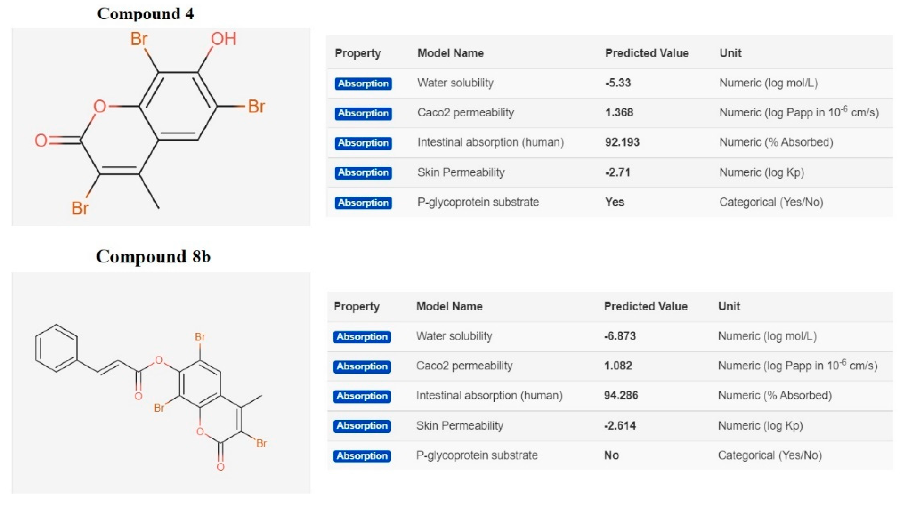This screenshot has width=905, height=507.
Task: Select the Compound 4 structure image
Action: 161,127
